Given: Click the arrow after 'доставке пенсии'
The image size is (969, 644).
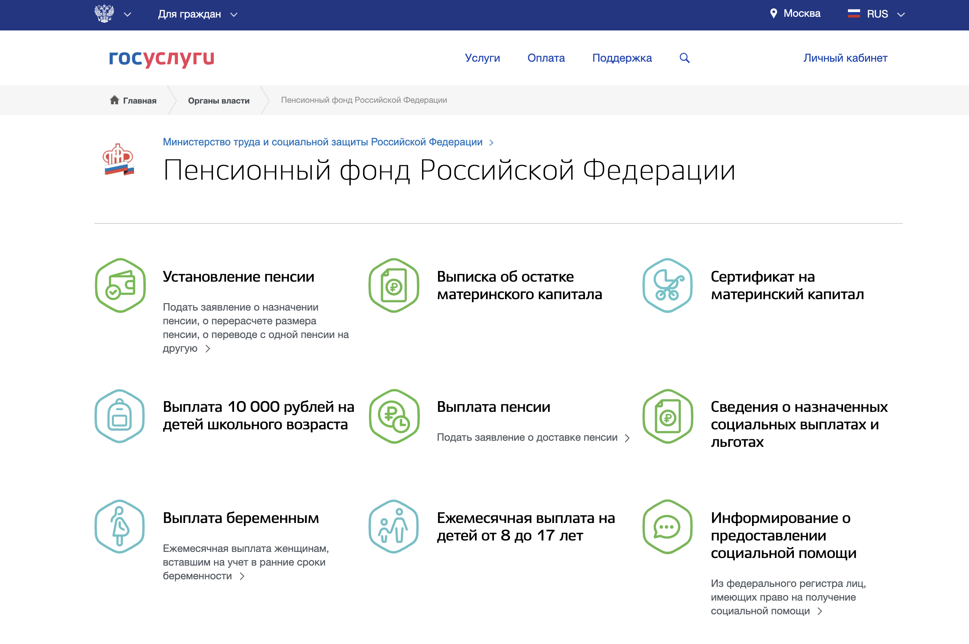Looking at the screenshot, I should tap(627, 438).
